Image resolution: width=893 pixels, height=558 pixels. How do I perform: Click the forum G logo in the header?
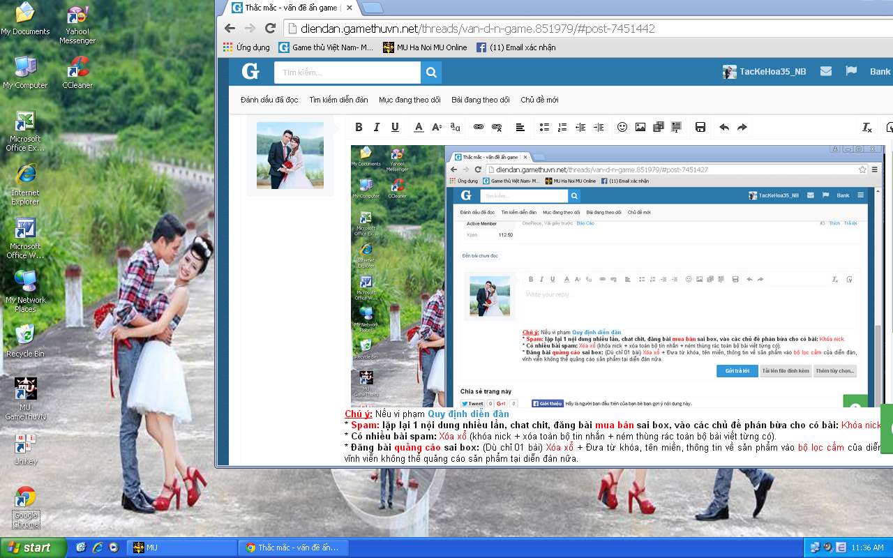click(250, 72)
